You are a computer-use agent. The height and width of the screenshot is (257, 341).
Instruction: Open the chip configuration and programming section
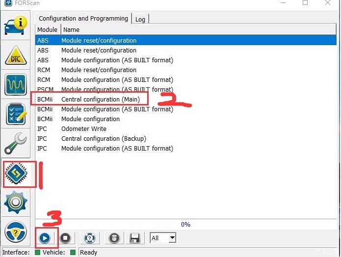tap(16, 174)
